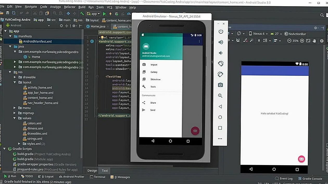328x184 pixels.
Task: Click Clear All Constraints icon
Action: (x=245, y=41)
